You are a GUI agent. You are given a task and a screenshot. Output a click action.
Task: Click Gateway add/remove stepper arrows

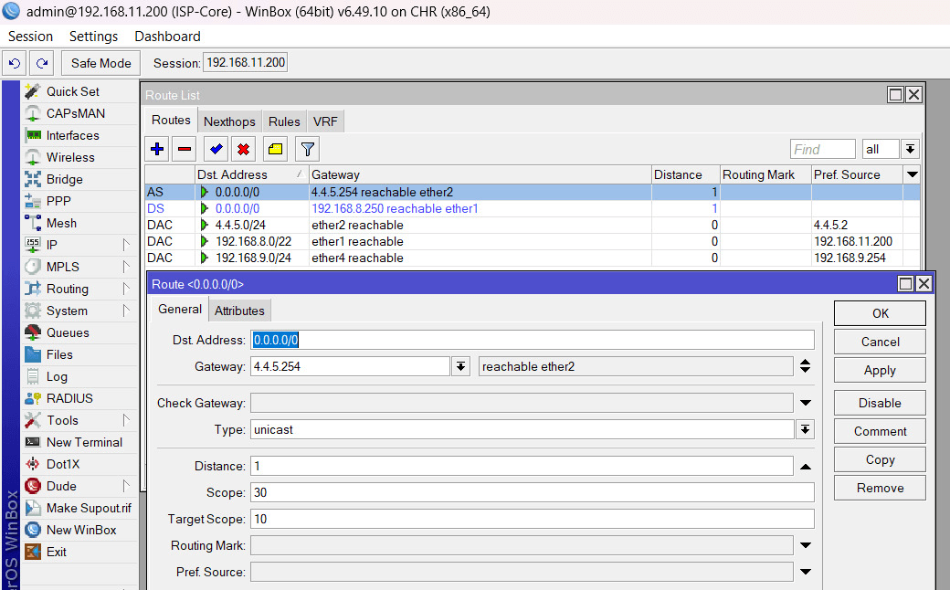(805, 366)
